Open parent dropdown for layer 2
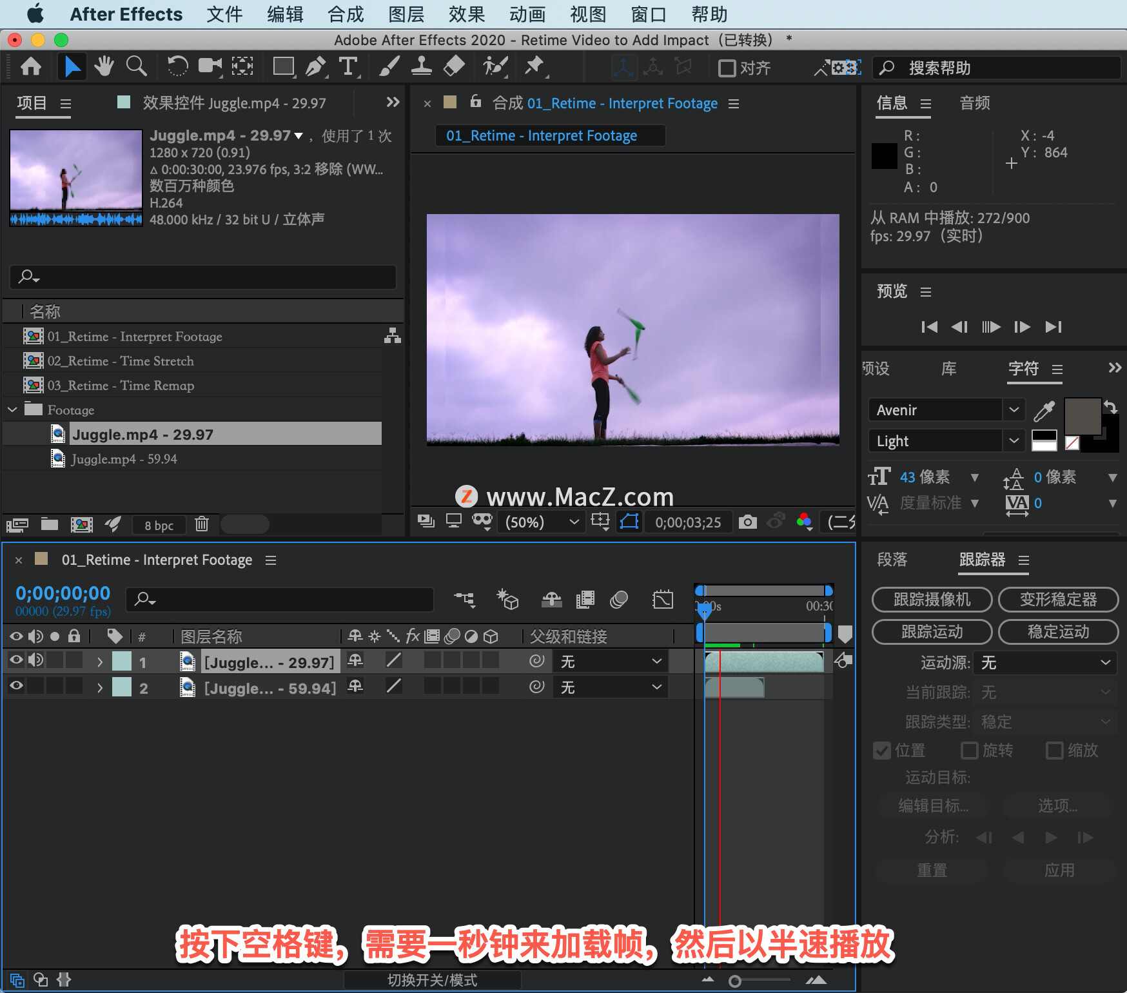Viewport: 1127px width, 993px height. click(610, 687)
